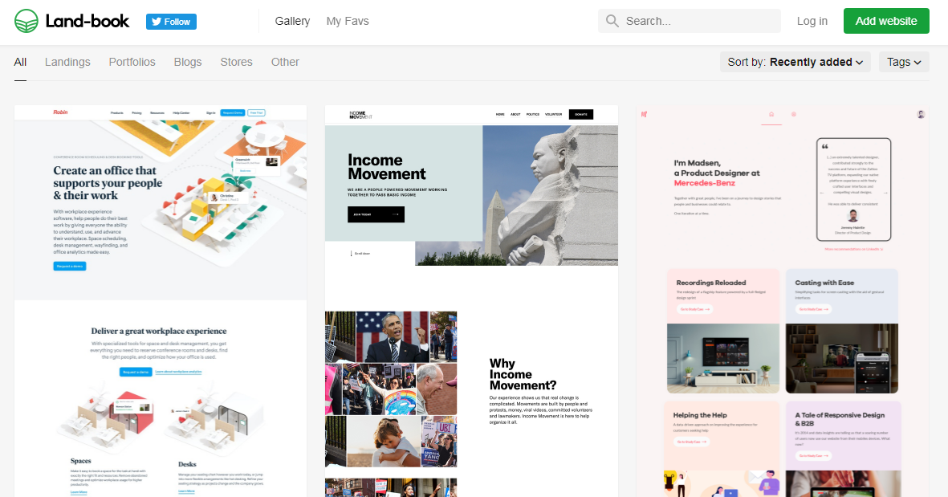Click the Sort by chevron arrow
The height and width of the screenshot is (497, 948).
(x=859, y=63)
